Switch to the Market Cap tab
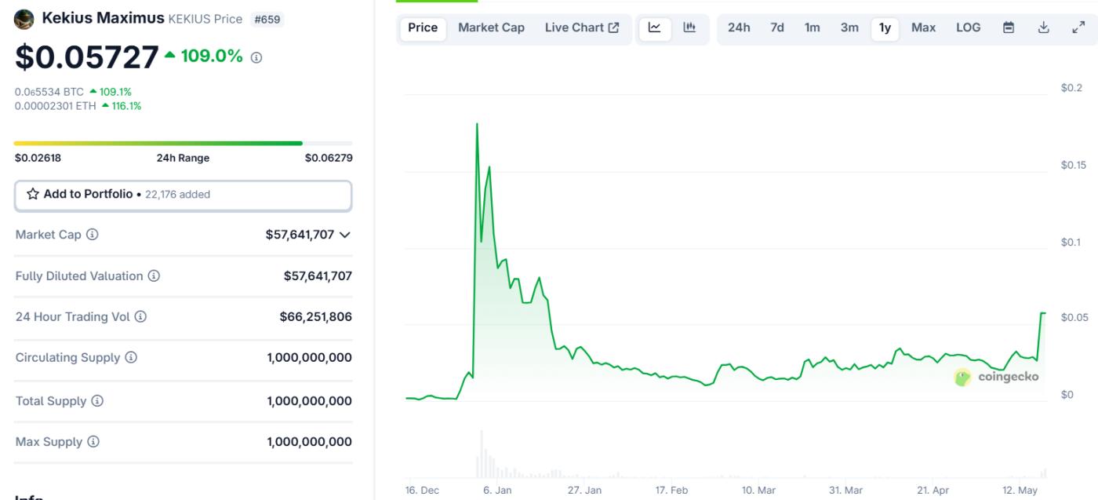This screenshot has width=1098, height=500. point(491,27)
